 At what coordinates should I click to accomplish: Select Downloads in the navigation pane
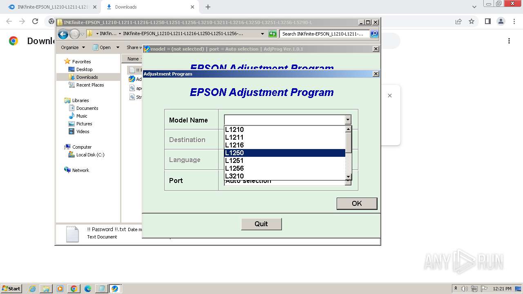87,77
